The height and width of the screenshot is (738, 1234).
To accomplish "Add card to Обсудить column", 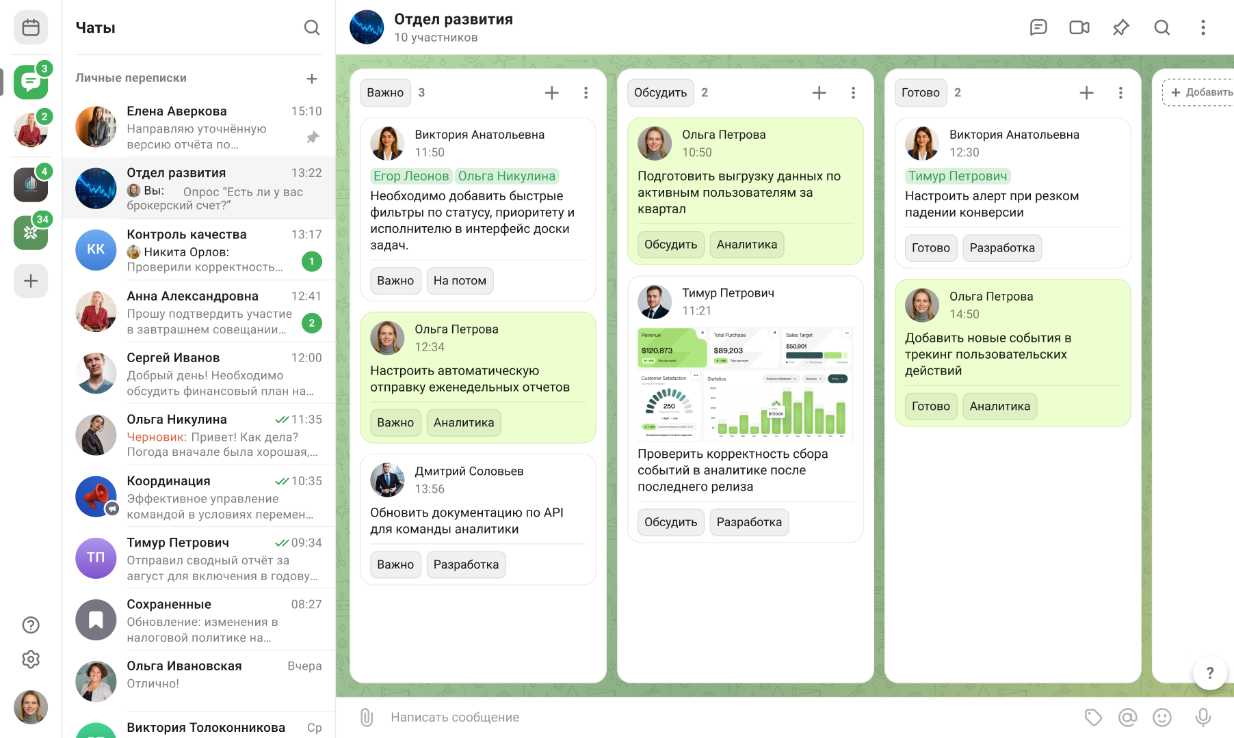I will click(x=819, y=93).
